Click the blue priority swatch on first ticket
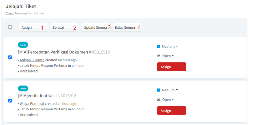 (x=158, y=47)
